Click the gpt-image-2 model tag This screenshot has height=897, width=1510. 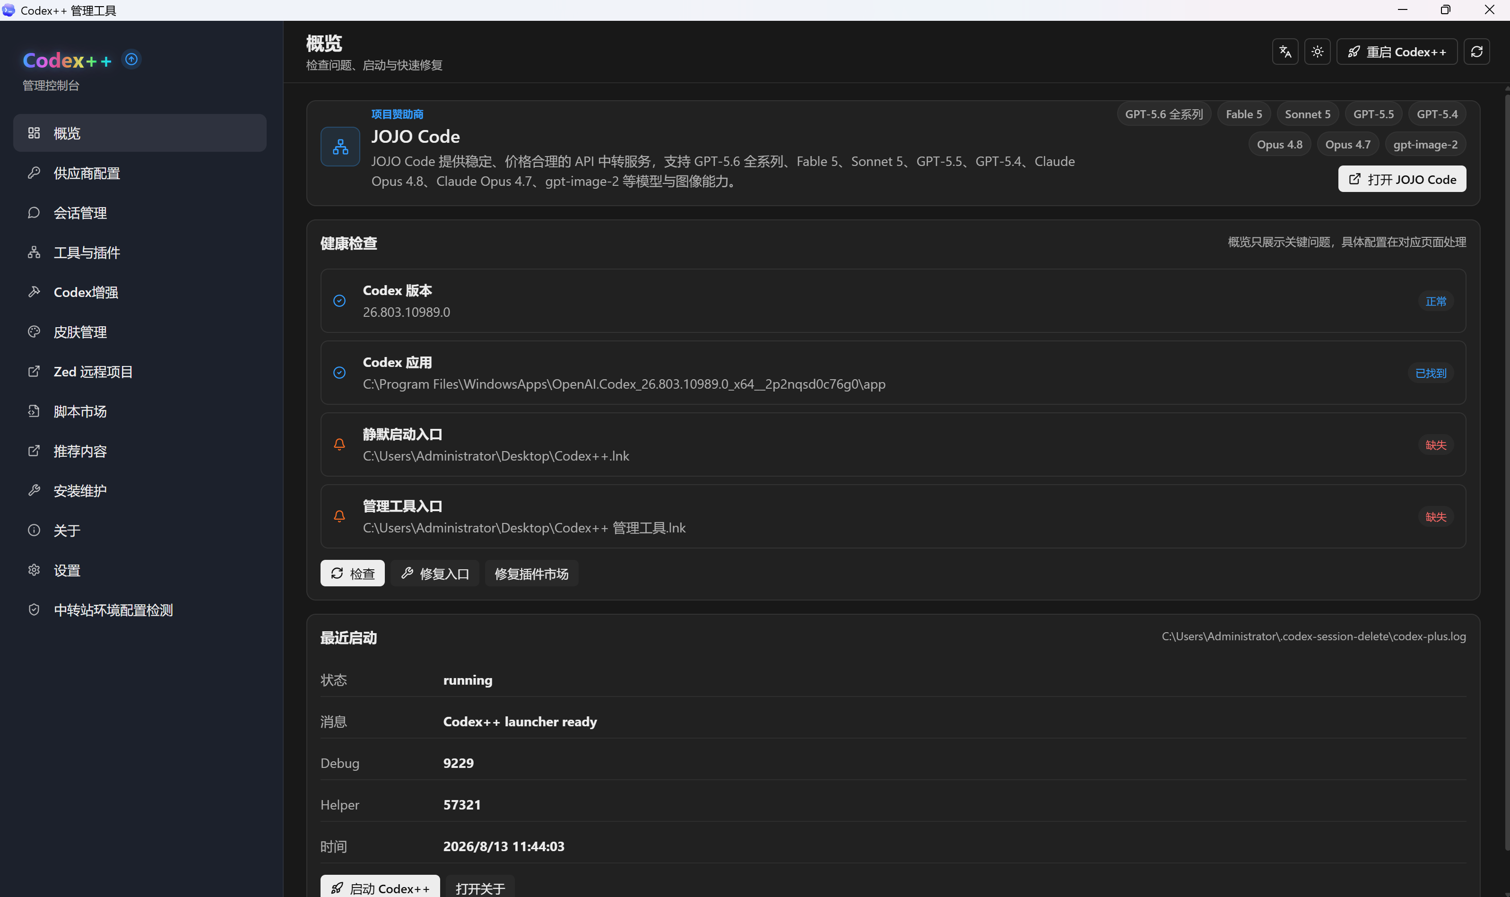click(x=1425, y=145)
